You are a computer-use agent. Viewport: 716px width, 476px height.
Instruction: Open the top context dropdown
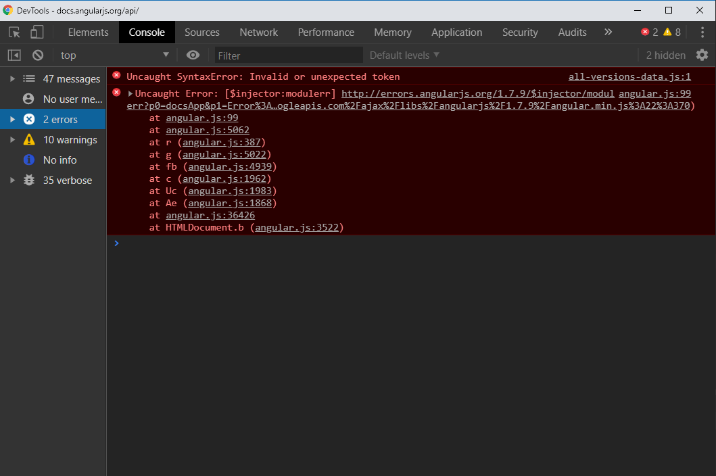pos(114,55)
